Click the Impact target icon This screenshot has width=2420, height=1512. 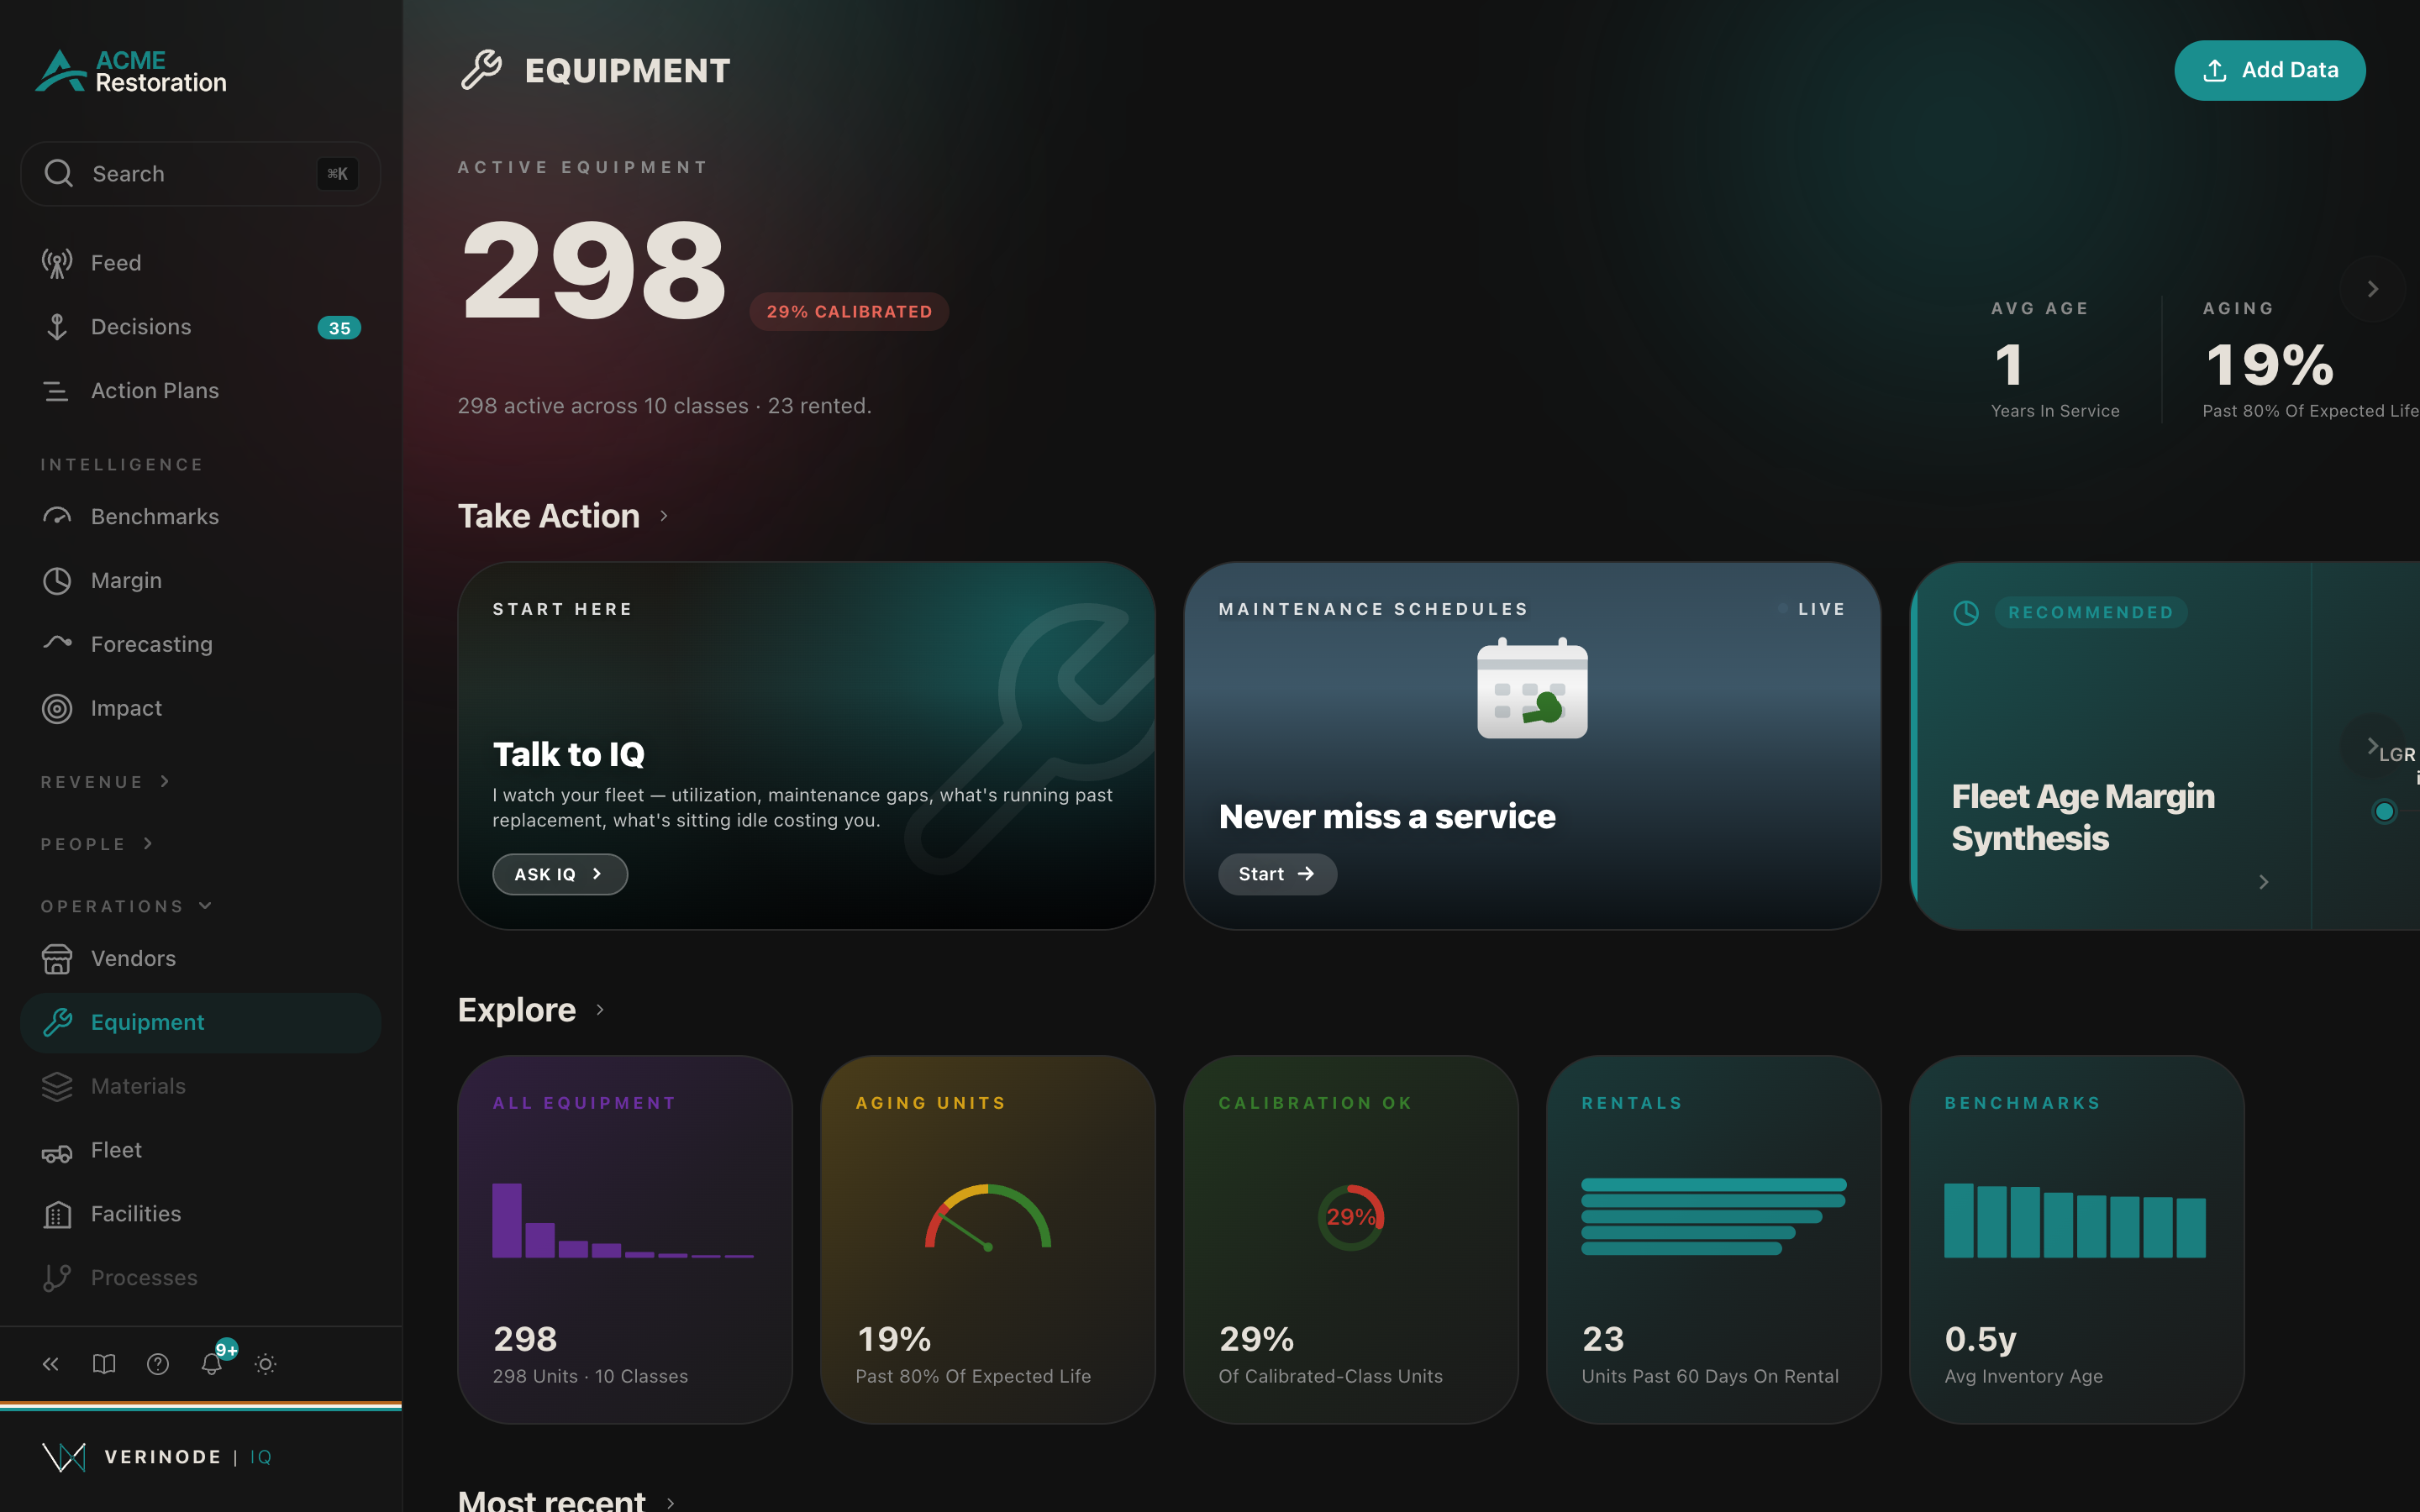tap(57, 708)
